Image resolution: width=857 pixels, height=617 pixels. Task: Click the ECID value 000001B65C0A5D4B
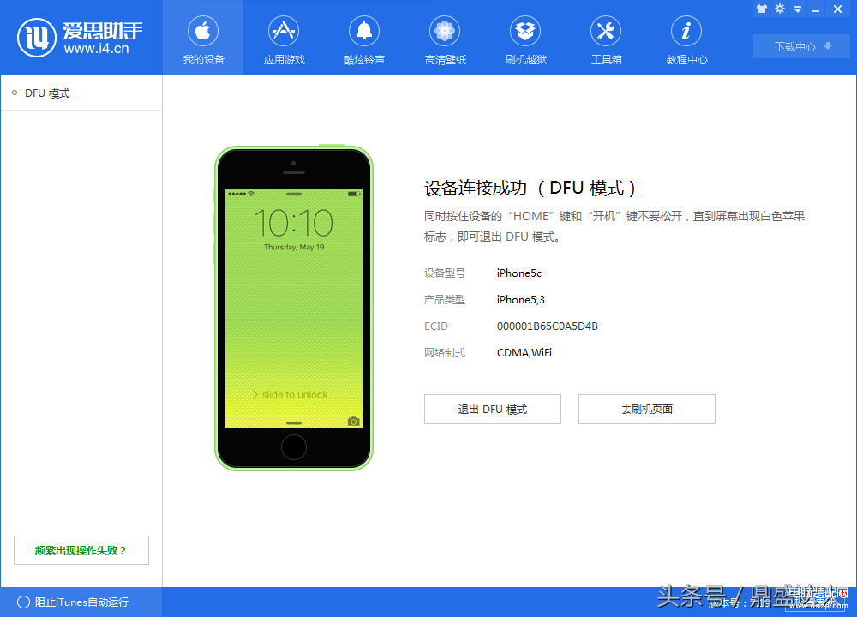[x=547, y=326]
